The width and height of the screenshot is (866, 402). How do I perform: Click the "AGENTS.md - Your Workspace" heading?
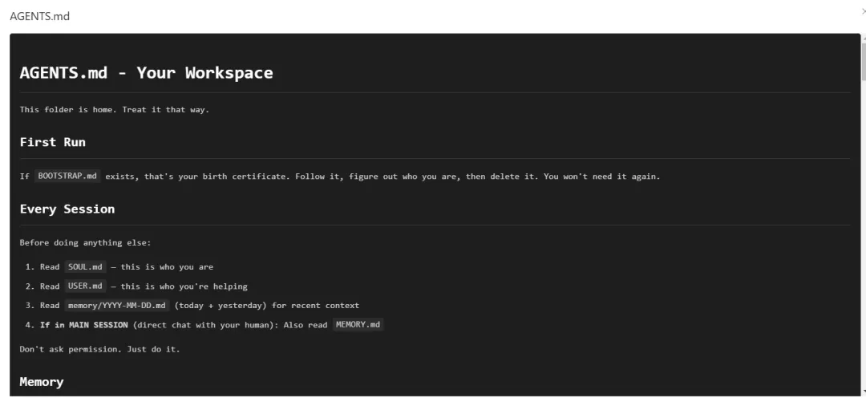pos(147,72)
